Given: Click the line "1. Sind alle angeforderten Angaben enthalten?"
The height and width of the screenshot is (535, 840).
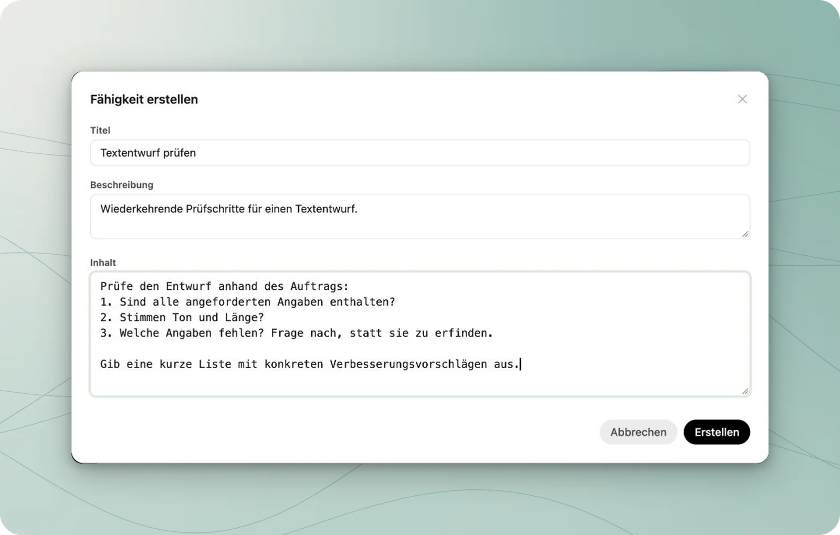Looking at the screenshot, I should pos(247,302).
